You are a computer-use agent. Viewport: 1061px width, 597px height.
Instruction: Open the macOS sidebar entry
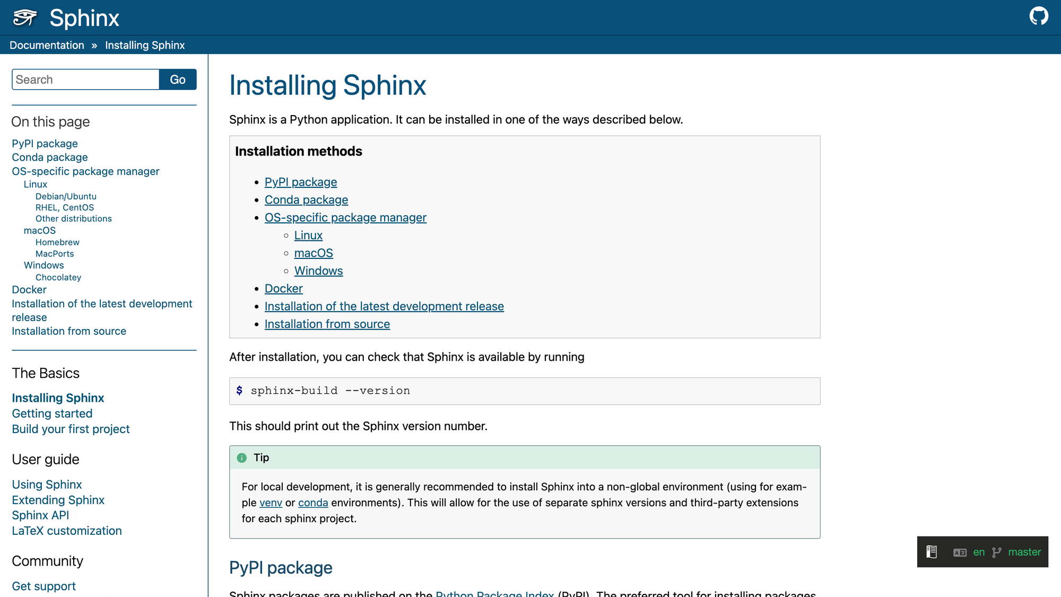[x=39, y=230]
